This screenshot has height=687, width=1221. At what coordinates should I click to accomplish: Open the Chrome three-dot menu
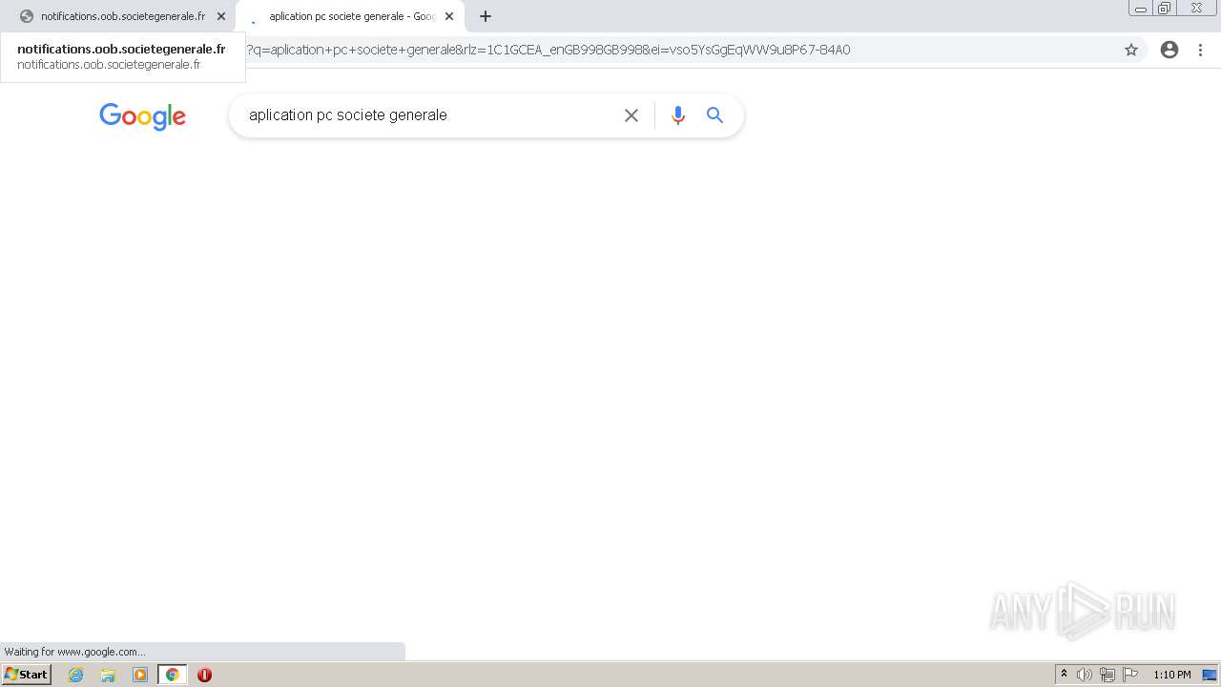pyautogui.click(x=1200, y=50)
